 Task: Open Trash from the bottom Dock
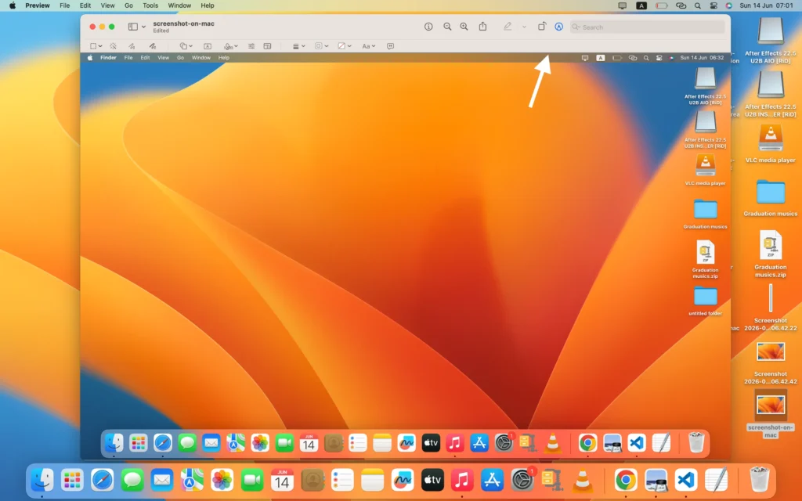(759, 480)
